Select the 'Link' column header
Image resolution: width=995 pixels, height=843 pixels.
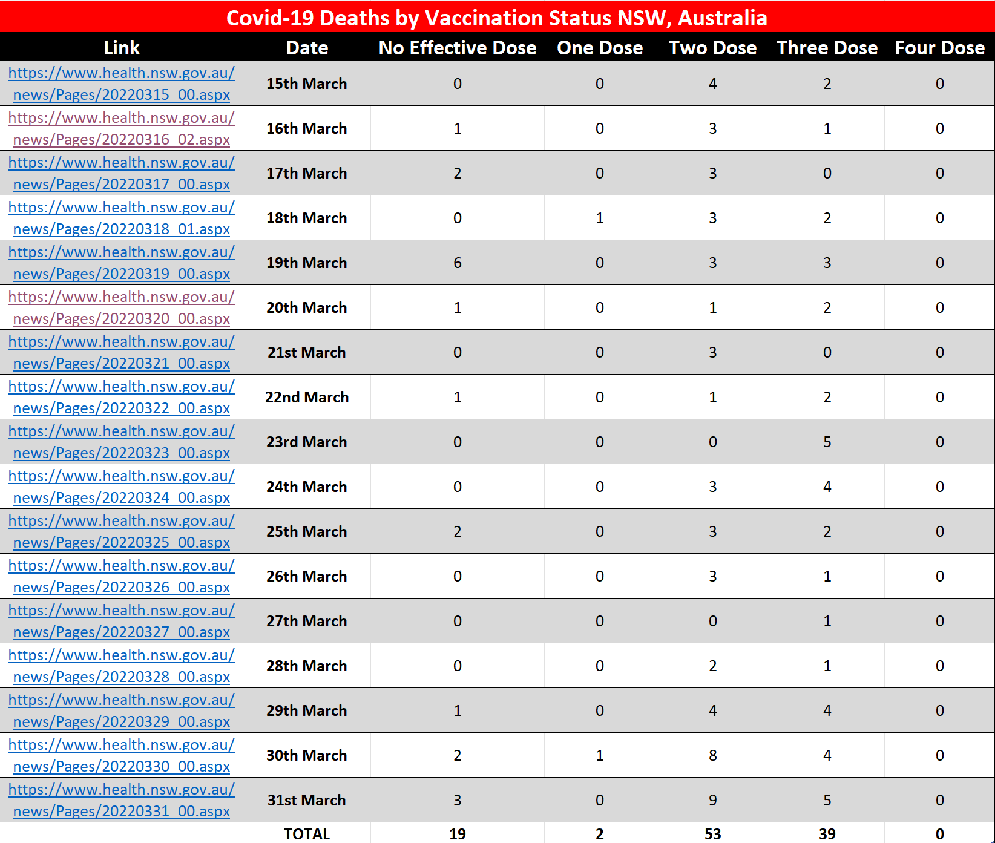click(x=122, y=48)
